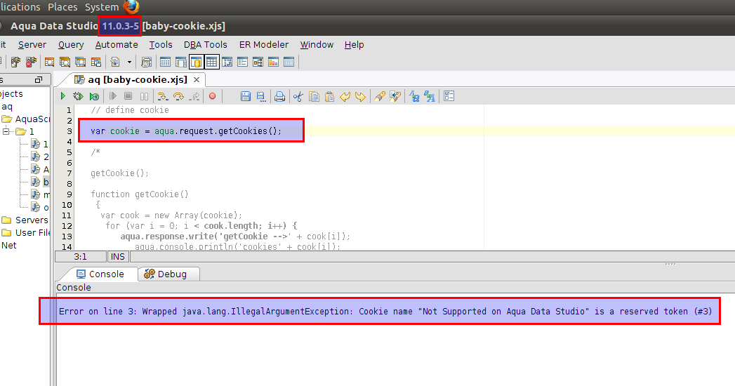Click the third query window magnifier icon

click(81, 62)
